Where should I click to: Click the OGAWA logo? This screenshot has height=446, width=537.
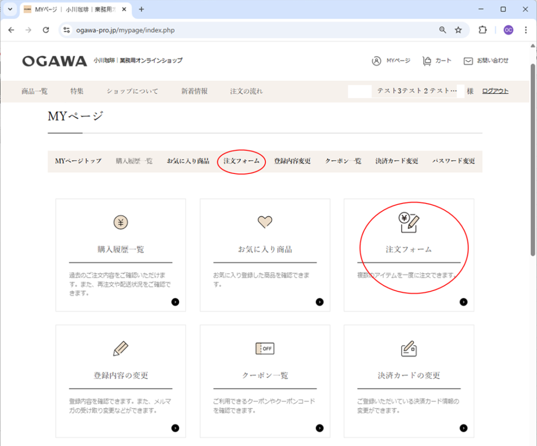coord(55,61)
